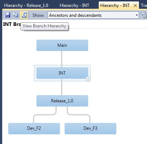Open the partially visible Tra tab
Screen dimensions: 147x144
coord(144,5)
